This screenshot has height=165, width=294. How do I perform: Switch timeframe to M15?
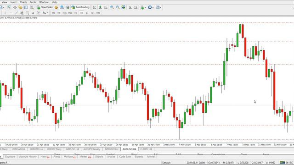[x=64, y=13]
